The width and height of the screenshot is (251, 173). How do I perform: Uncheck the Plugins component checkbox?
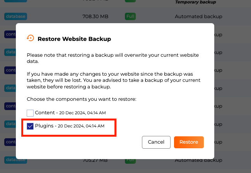click(30, 126)
